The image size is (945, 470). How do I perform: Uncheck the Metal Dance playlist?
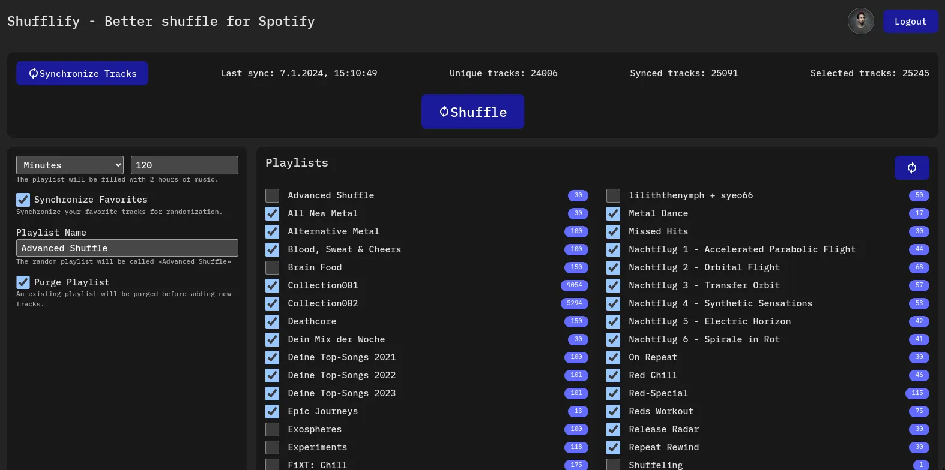(x=613, y=213)
